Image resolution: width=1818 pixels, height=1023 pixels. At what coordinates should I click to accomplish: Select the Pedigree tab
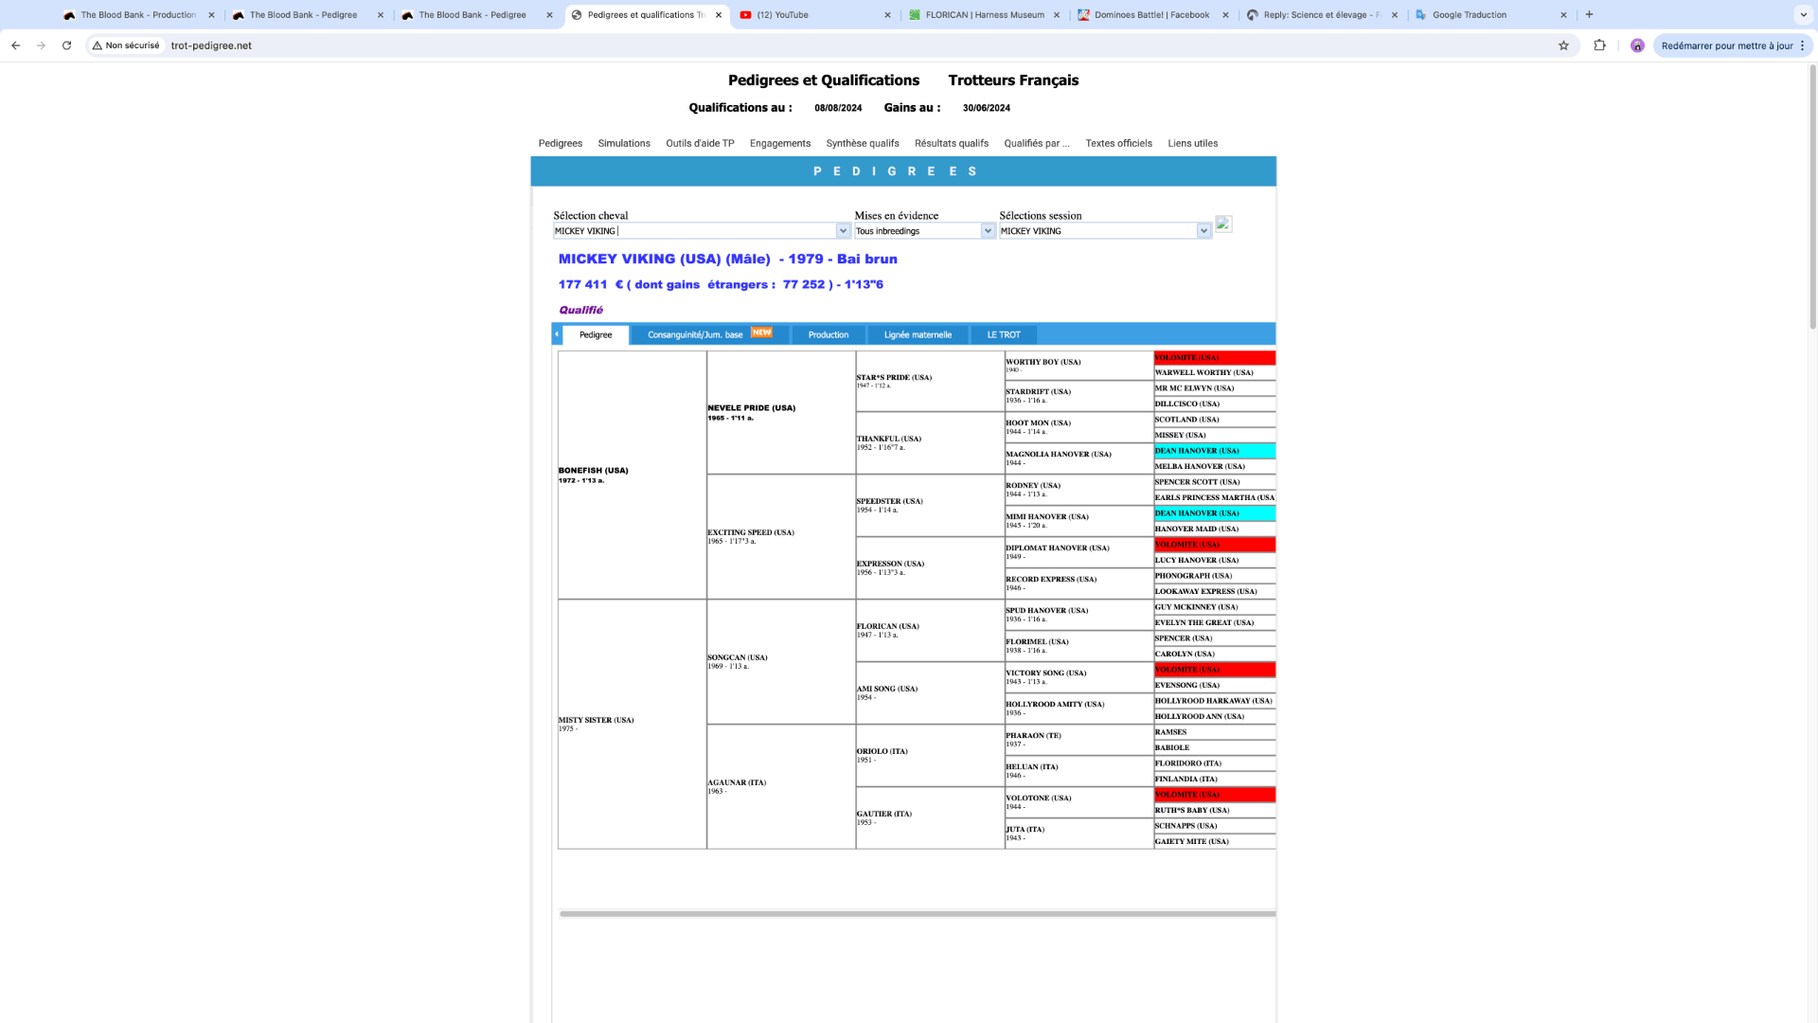pos(596,334)
